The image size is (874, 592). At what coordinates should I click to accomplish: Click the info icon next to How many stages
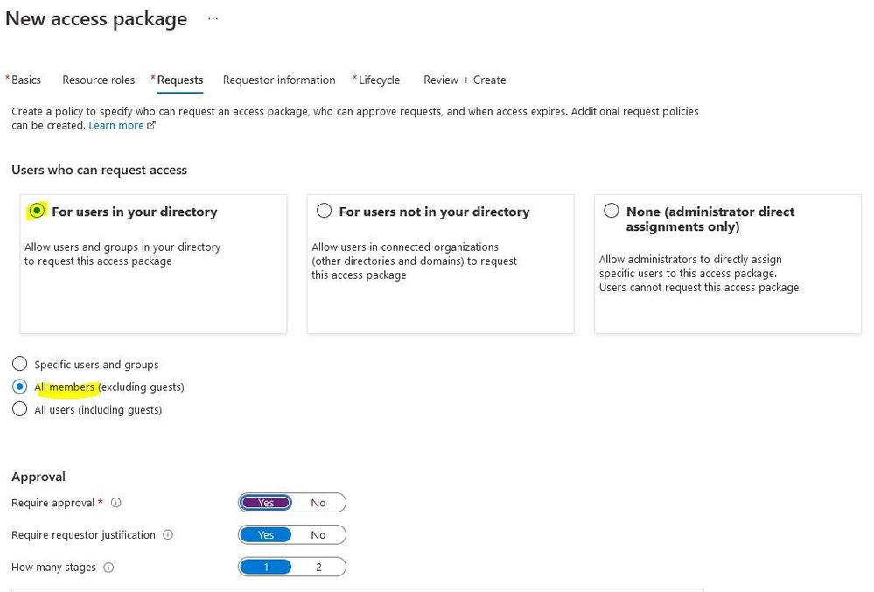point(108,568)
